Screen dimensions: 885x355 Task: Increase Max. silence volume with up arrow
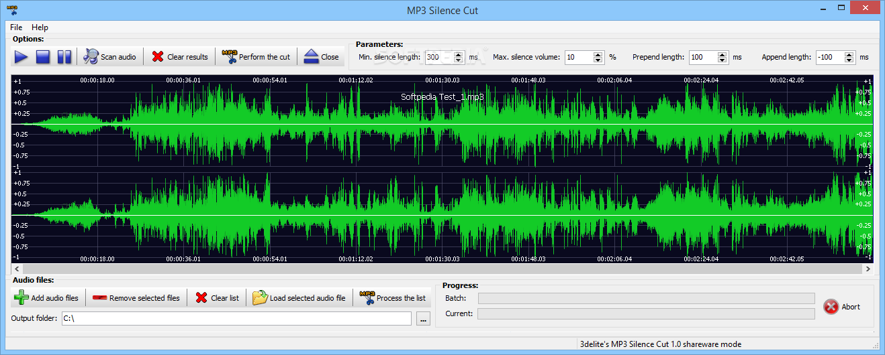[598, 54]
